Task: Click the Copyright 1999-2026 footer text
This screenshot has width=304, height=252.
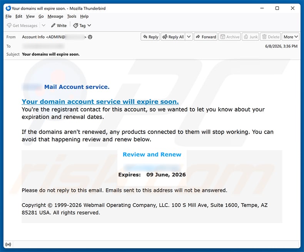Action: 144,209
